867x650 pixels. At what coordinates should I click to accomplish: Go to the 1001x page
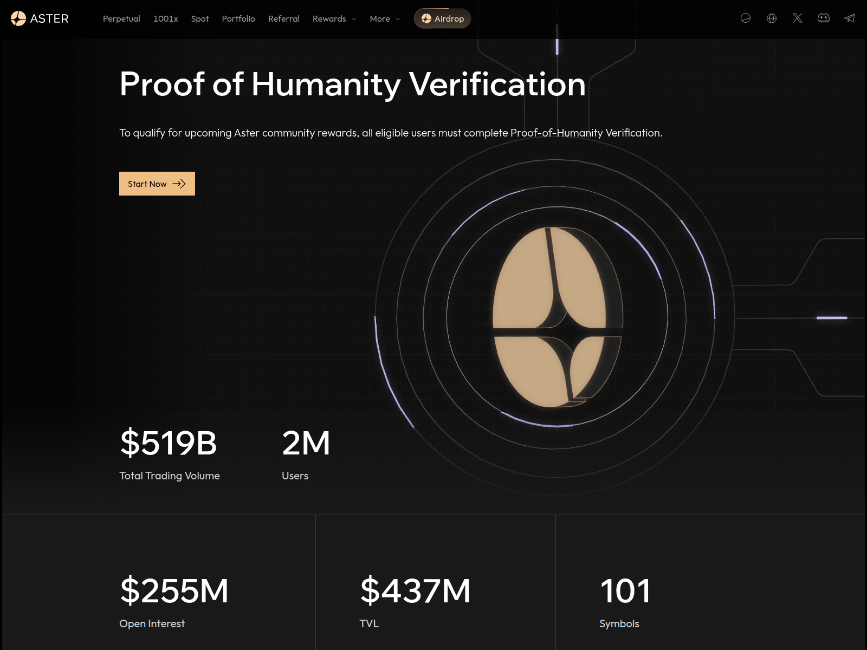pos(165,18)
